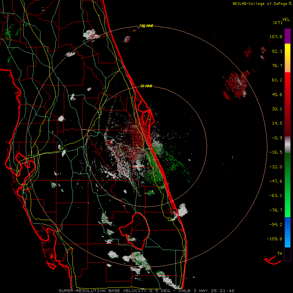Image resolution: width=293 pixels, height=293 pixels.
Task: Click the 30.1 legend value
Action: [277, 109]
